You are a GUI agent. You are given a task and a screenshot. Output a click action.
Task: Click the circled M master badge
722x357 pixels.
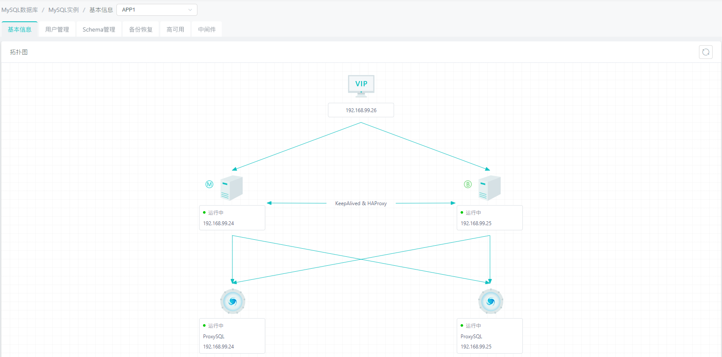coord(209,184)
